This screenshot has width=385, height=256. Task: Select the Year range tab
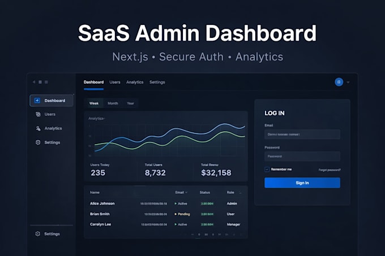[x=130, y=103]
